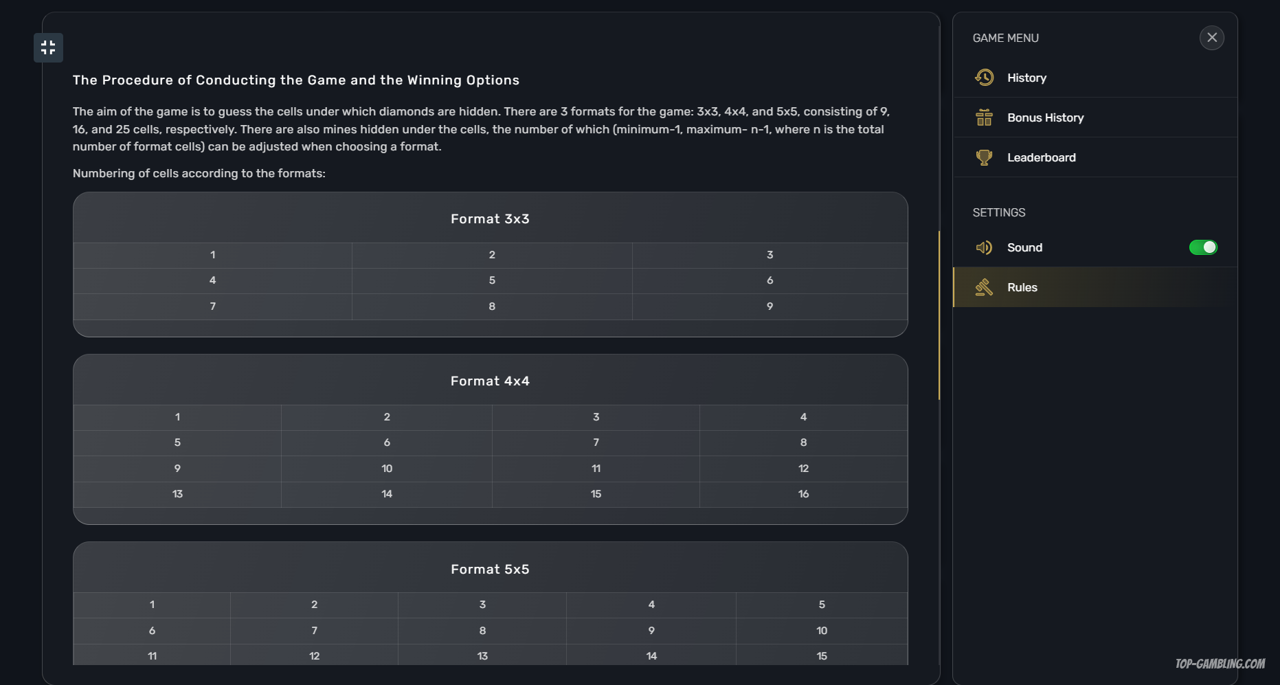Click the Sound label in Settings
1280x685 pixels.
pyautogui.click(x=1024, y=247)
